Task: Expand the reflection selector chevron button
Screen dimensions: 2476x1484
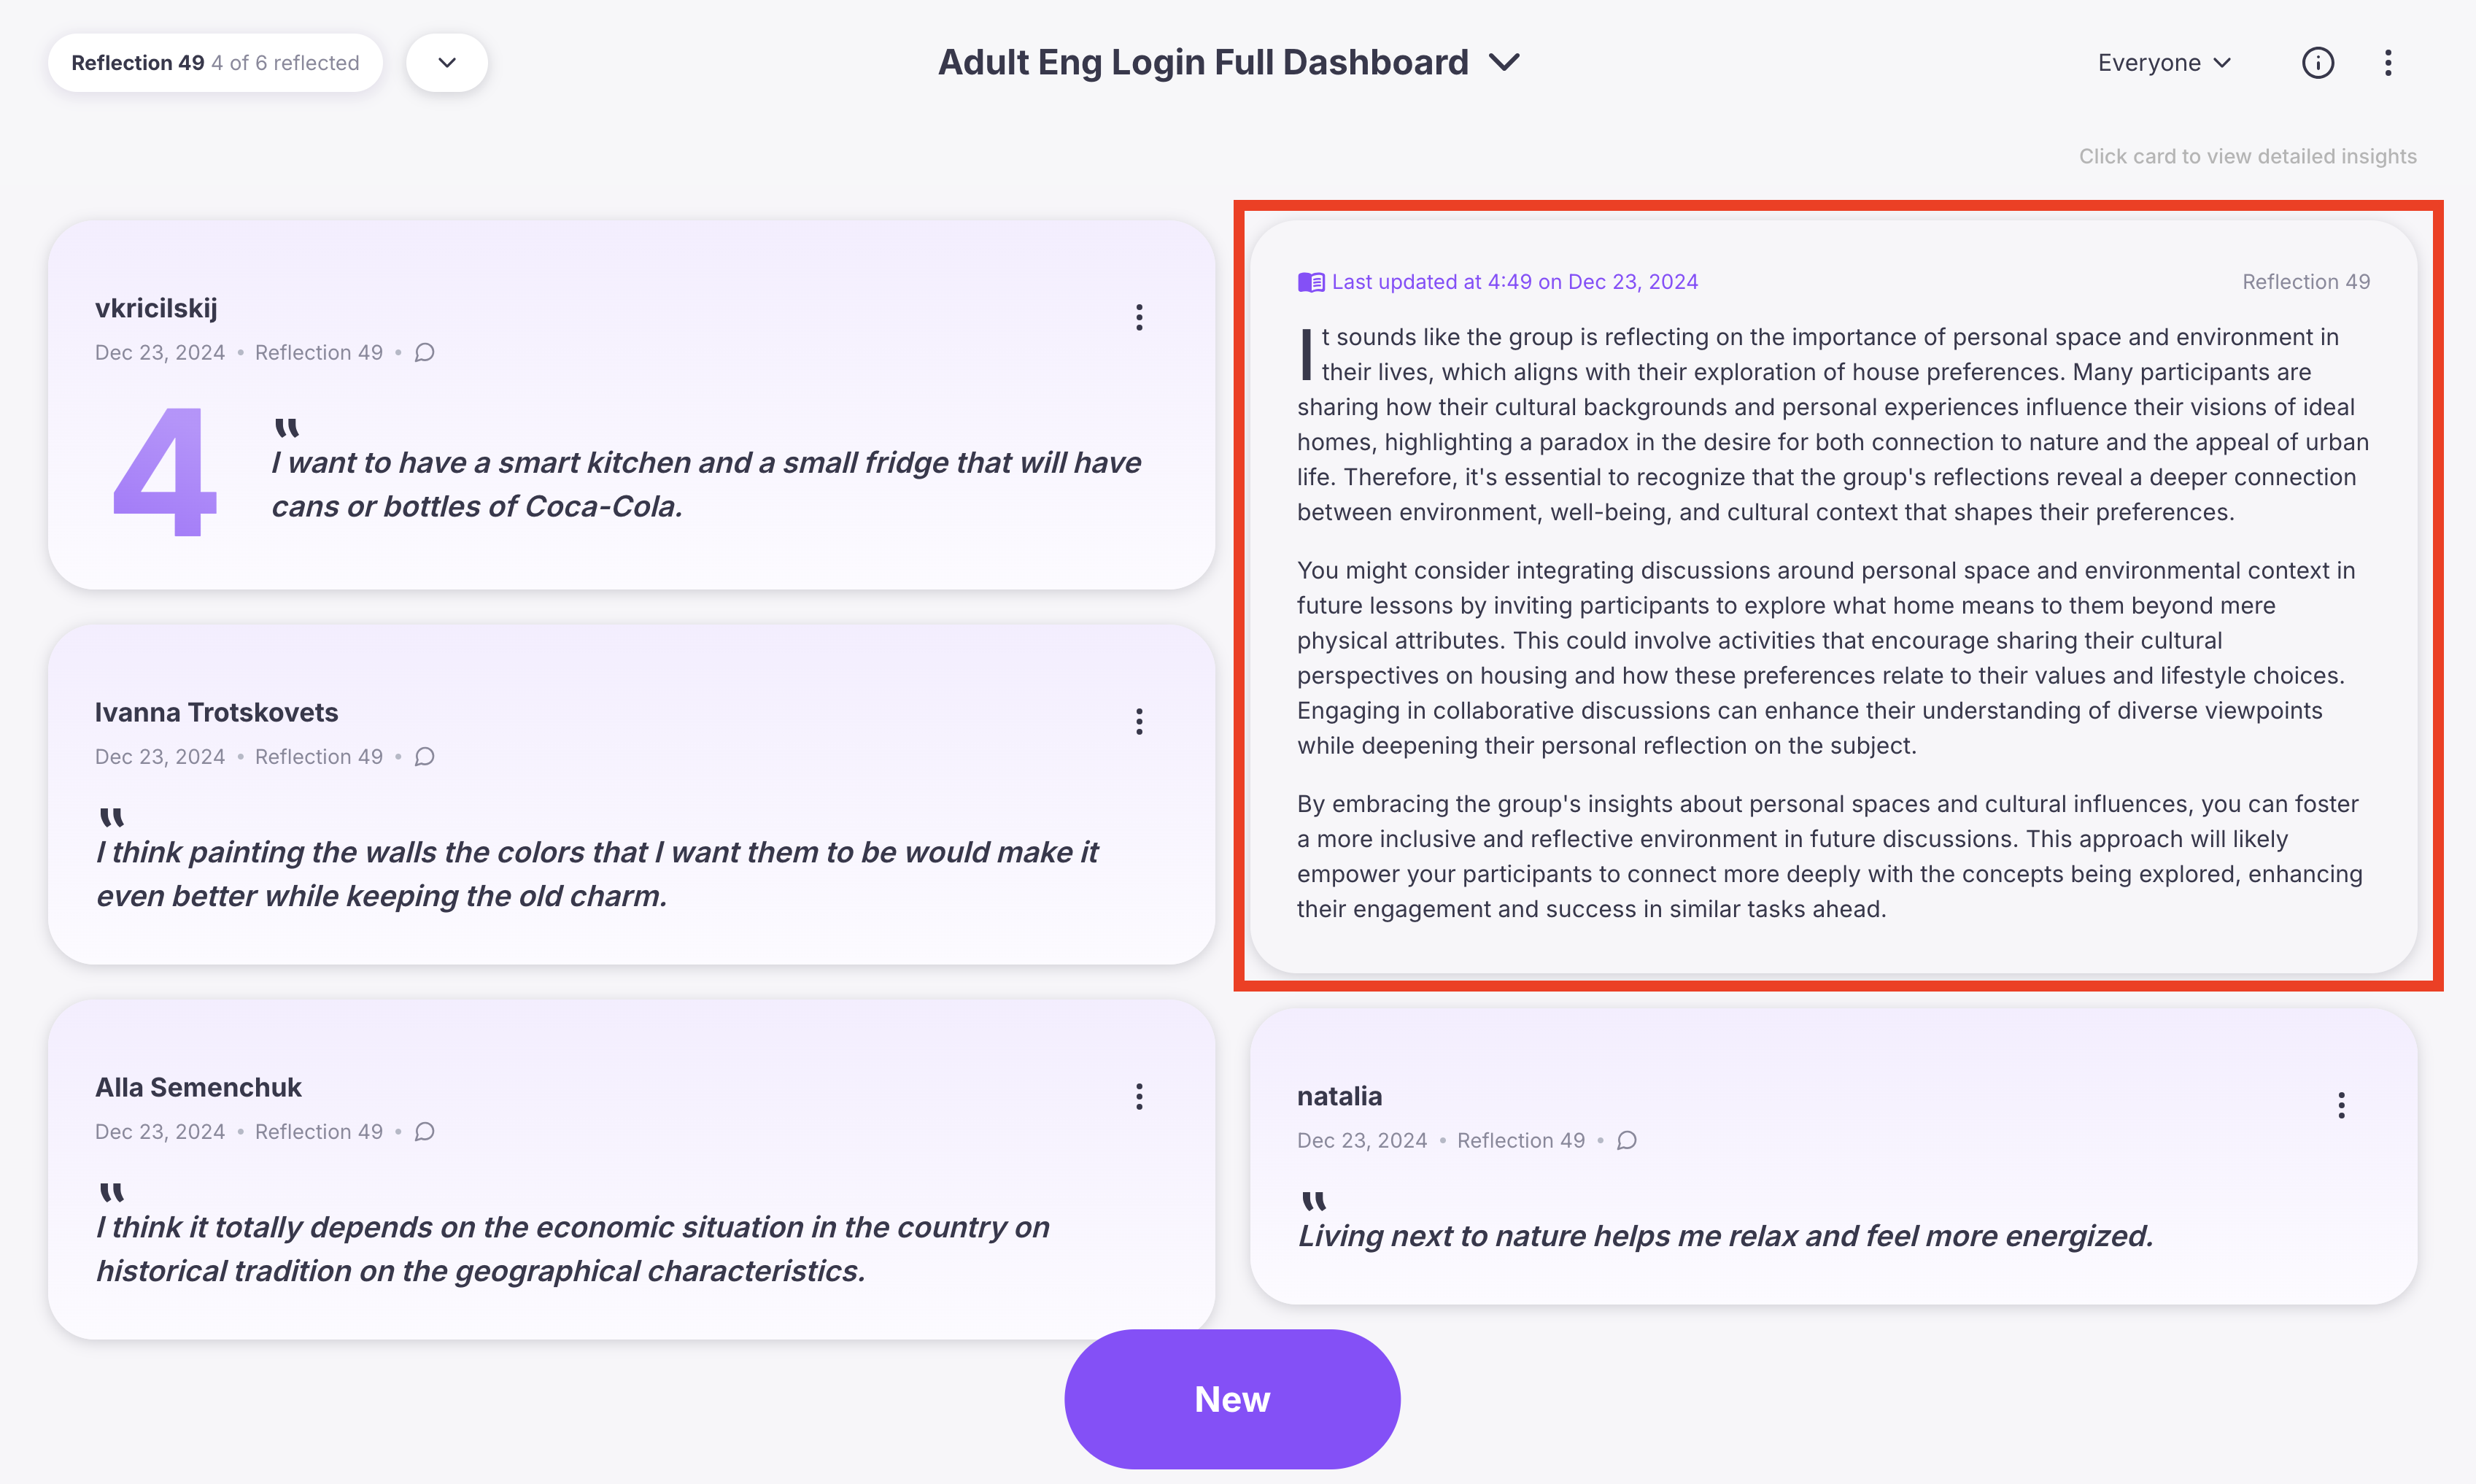Action: tap(446, 63)
